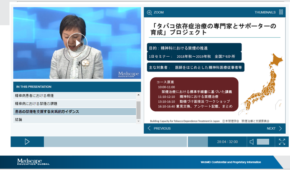The width and height of the screenshot is (290, 170).
Task: Click the Medscape Education Global footer logo
Action: click(x=33, y=162)
